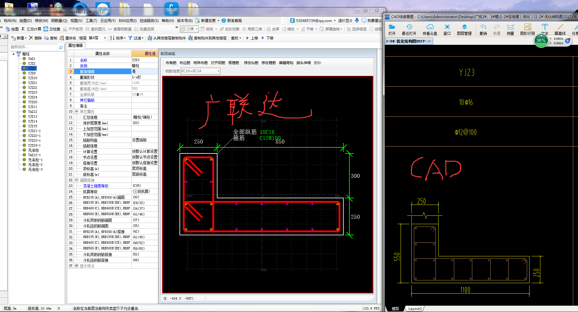The image size is (578, 312).
Task: Click 修改纵筋 button
Action: point(251,63)
